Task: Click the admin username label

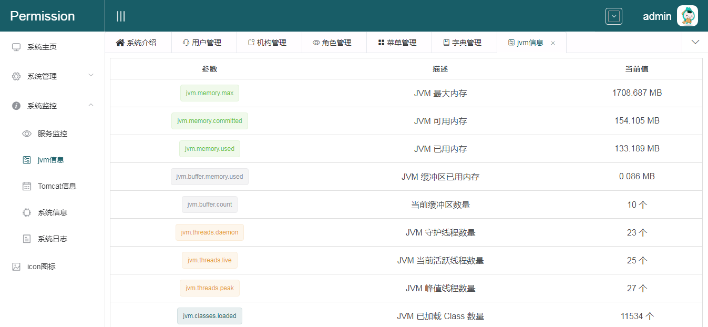Action: (657, 16)
